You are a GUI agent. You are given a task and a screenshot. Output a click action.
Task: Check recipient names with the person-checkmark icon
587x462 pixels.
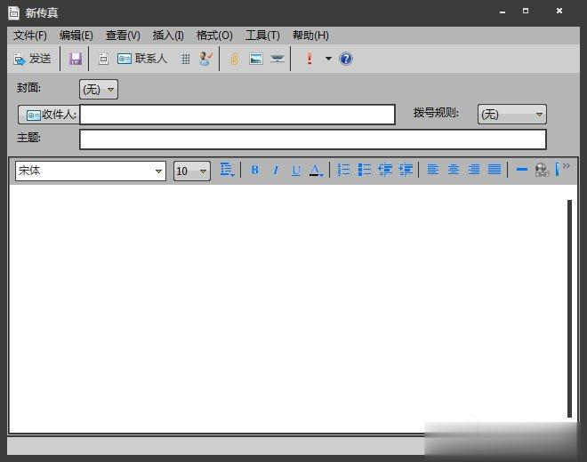point(205,59)
